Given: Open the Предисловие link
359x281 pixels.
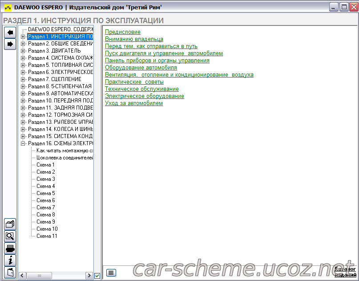Looking at the screenshot, I should (x=123, y=32).
